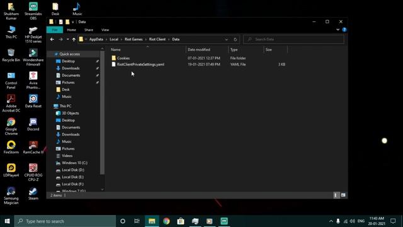This screenshot has width=403, height=227.
Task: Open the Shubham Kumar user folder icon
Action: tap(11, 11)
